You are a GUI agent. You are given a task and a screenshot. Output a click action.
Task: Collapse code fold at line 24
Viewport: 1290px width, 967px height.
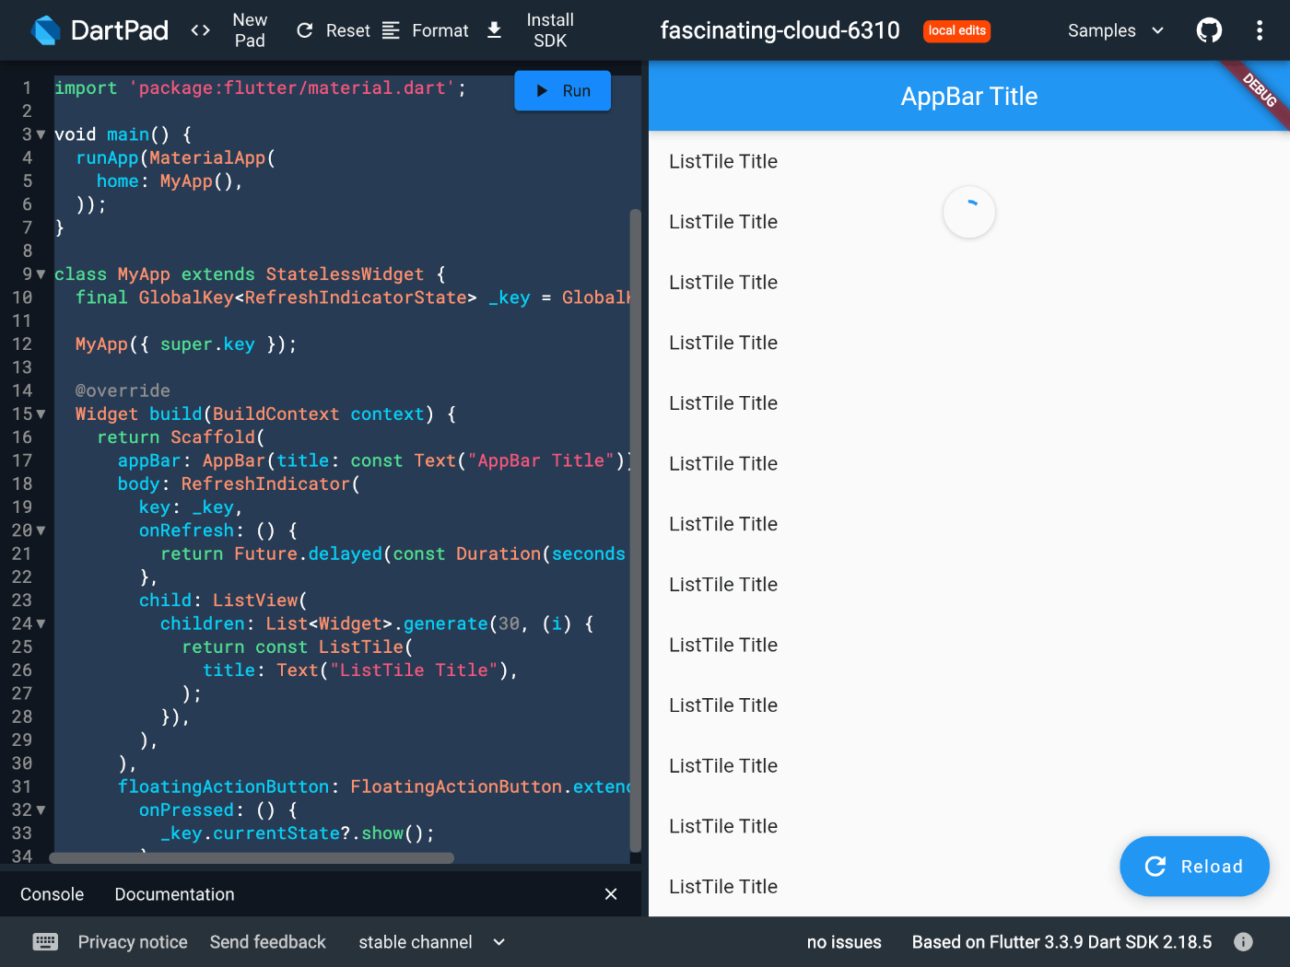pyautogui.click(x=41, y=623)
